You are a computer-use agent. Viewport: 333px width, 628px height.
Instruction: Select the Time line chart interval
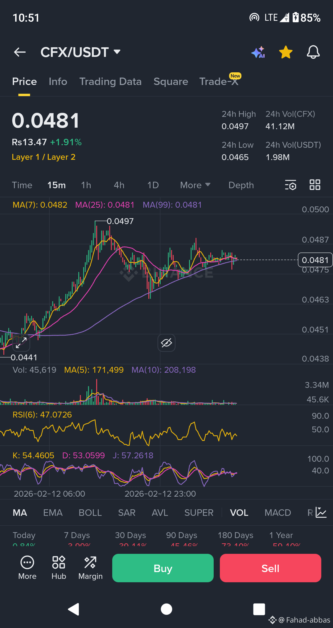(x=22, y=185)
